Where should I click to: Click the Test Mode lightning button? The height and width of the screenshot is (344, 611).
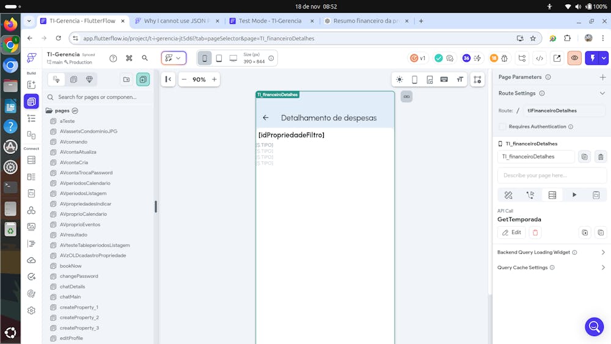point(593,58)
